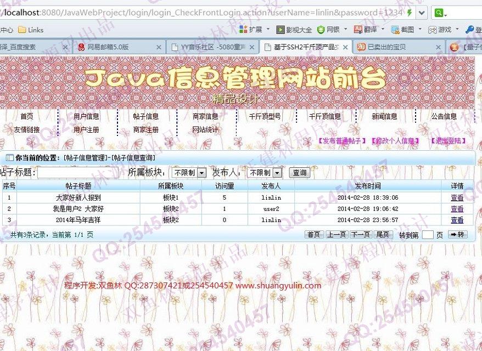The image size is (482, 351).
Task: Click the 发布普通帖子 link
Action: [x=341, y=141]
